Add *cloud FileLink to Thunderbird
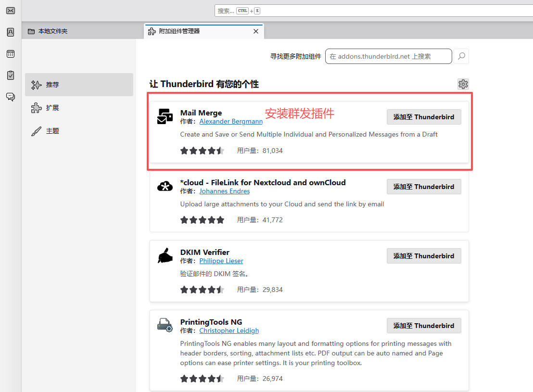Screen dimensions: 533x392 424,187
